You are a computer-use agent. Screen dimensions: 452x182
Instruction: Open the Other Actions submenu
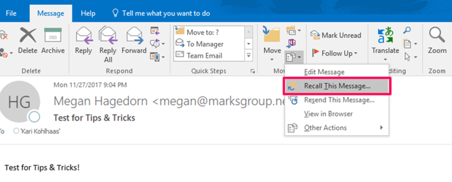pyautogui.click(x=337, y=127)
